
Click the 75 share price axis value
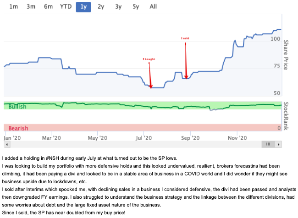[277, 66]
